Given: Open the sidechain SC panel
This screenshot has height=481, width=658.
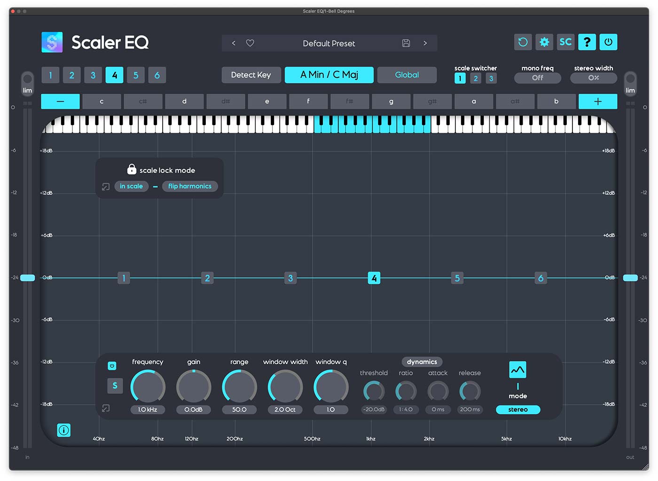Looking at the screenshot, I should pos(565,42).
